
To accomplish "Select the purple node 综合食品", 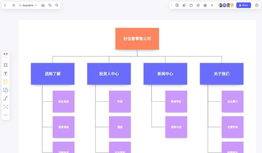I will [x=63, y=102].
